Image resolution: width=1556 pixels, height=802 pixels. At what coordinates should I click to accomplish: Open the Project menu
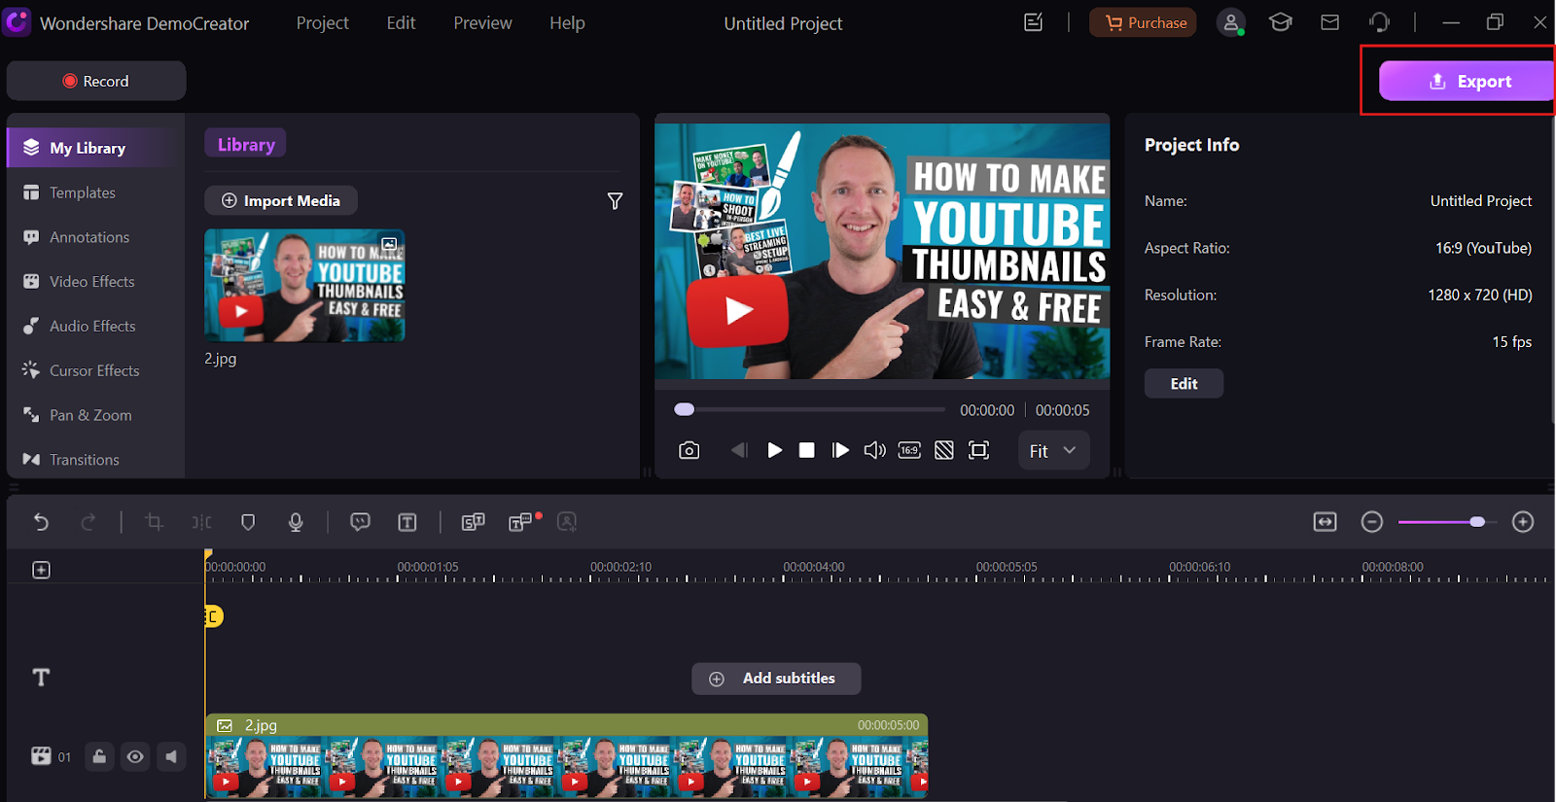[x=322, y=22]
